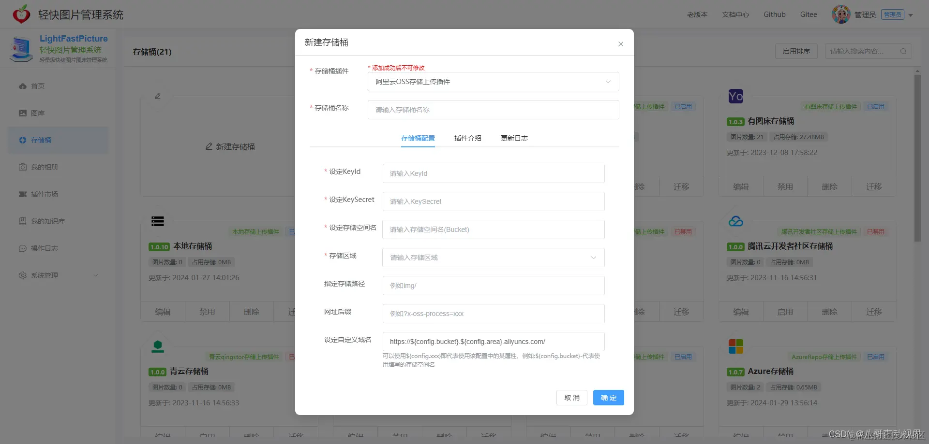Click the 启用排序 button
Image resolution: width=929 pixels, height=444 pixels.
click(796, 51)
